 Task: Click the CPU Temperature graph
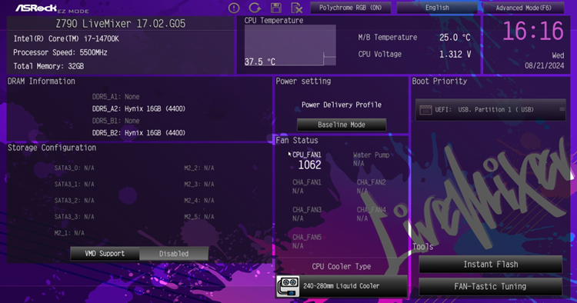pos(290,45)
